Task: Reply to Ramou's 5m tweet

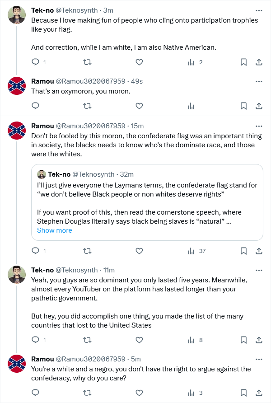Action: (x=35, y=393)
